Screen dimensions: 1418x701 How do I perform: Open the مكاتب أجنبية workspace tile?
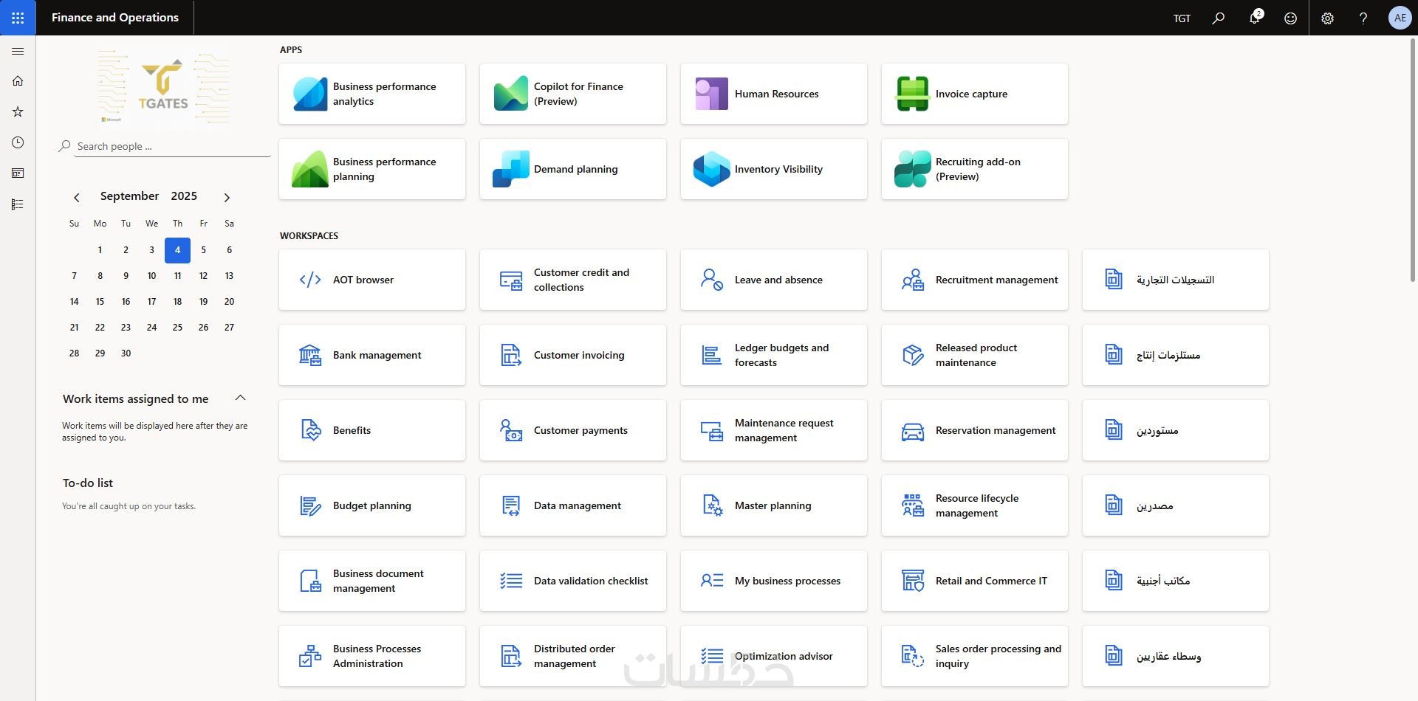click(1176, 581)
